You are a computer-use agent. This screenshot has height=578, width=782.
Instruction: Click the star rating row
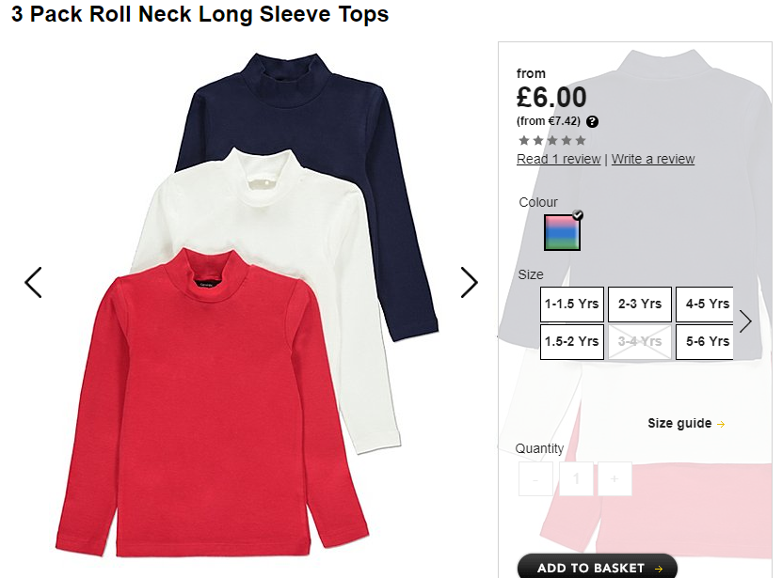[552, 141]
